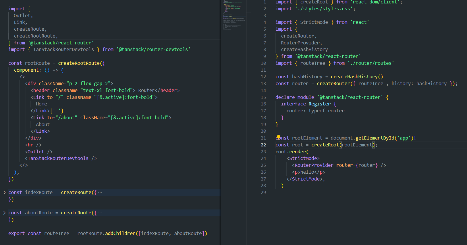Click line number 4 in the gutter

click(x=265, y=22)
